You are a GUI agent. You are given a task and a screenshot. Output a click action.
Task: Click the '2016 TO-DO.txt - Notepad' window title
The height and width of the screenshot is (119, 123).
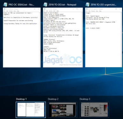click(x=62, y=5)
